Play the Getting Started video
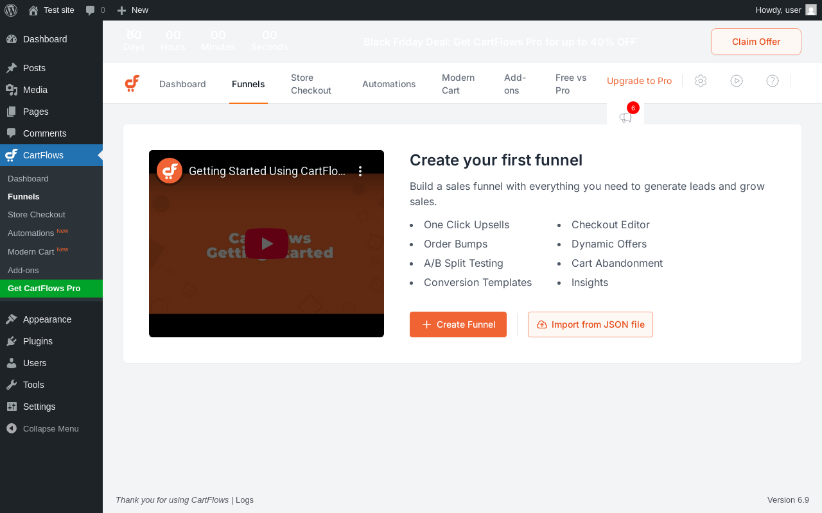This screenshot has height=513, width=822. tap(267, 244)
